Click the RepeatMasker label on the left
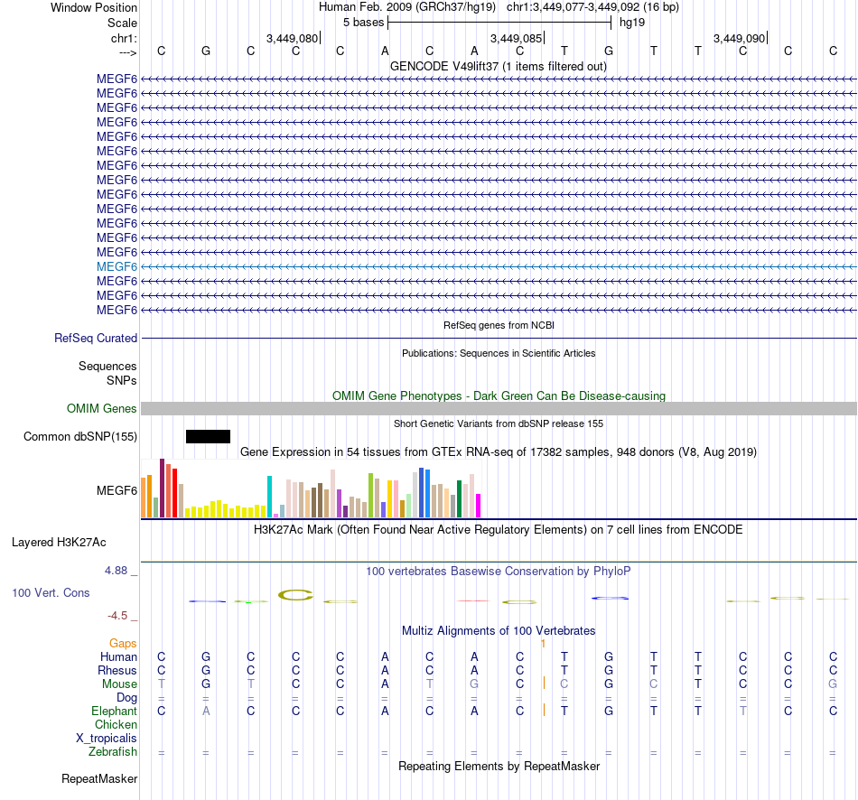 click(x=99, y=778)
